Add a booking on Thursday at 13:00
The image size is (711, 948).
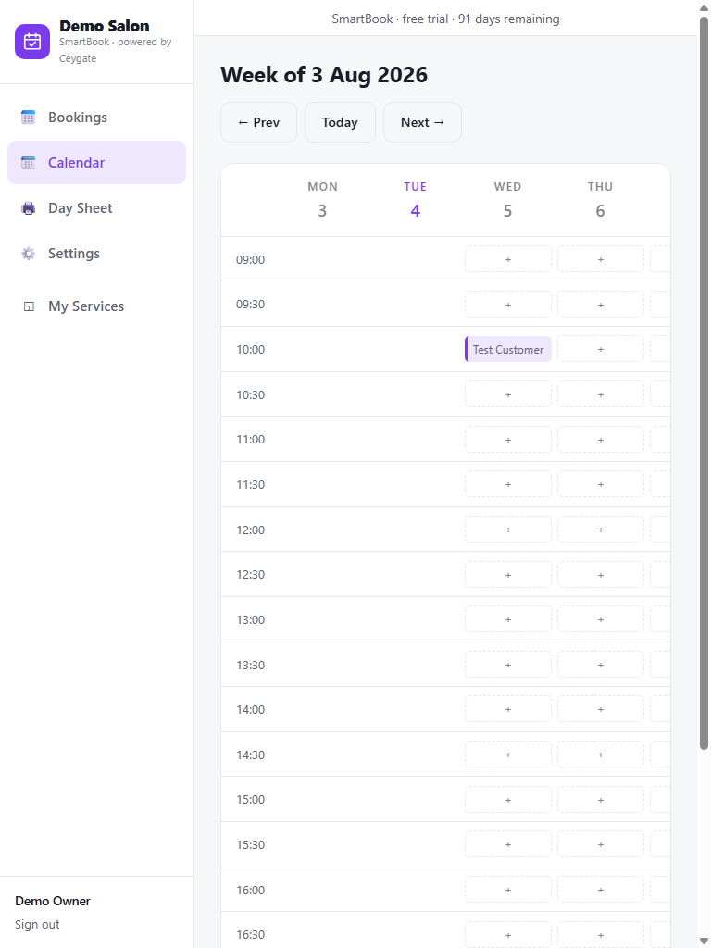click(x=600, y=619)
